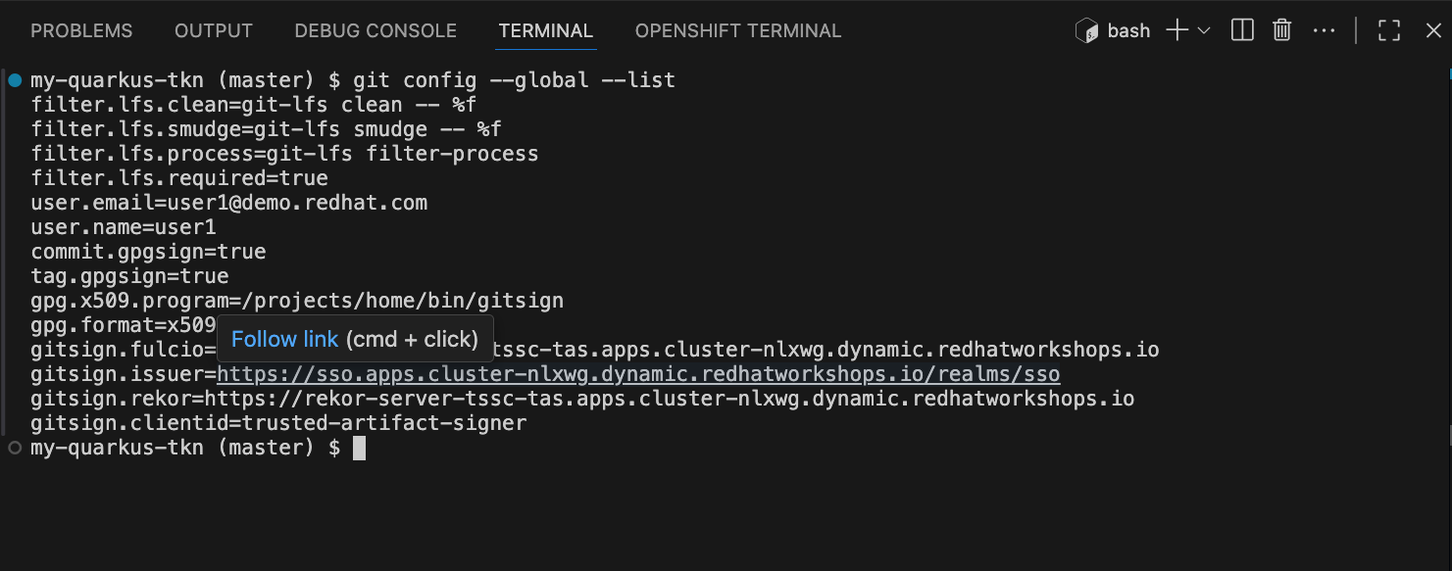Create a new terminal with plus icon
This screenshot has width=1452, height=571.
(x=1177, y=30)
